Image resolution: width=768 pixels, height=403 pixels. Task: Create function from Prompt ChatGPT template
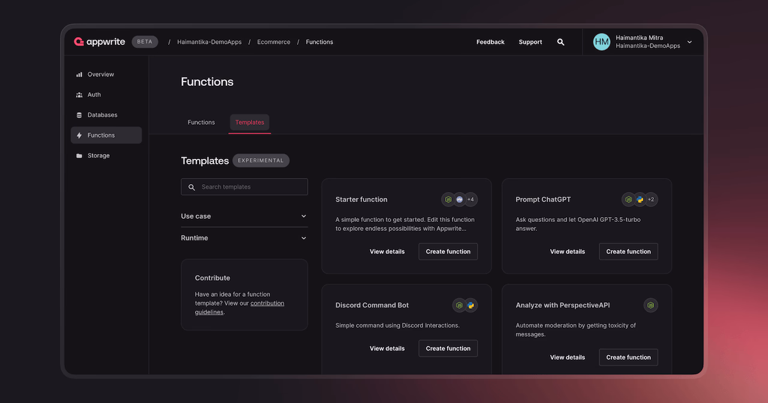click(x=629, y=252)
